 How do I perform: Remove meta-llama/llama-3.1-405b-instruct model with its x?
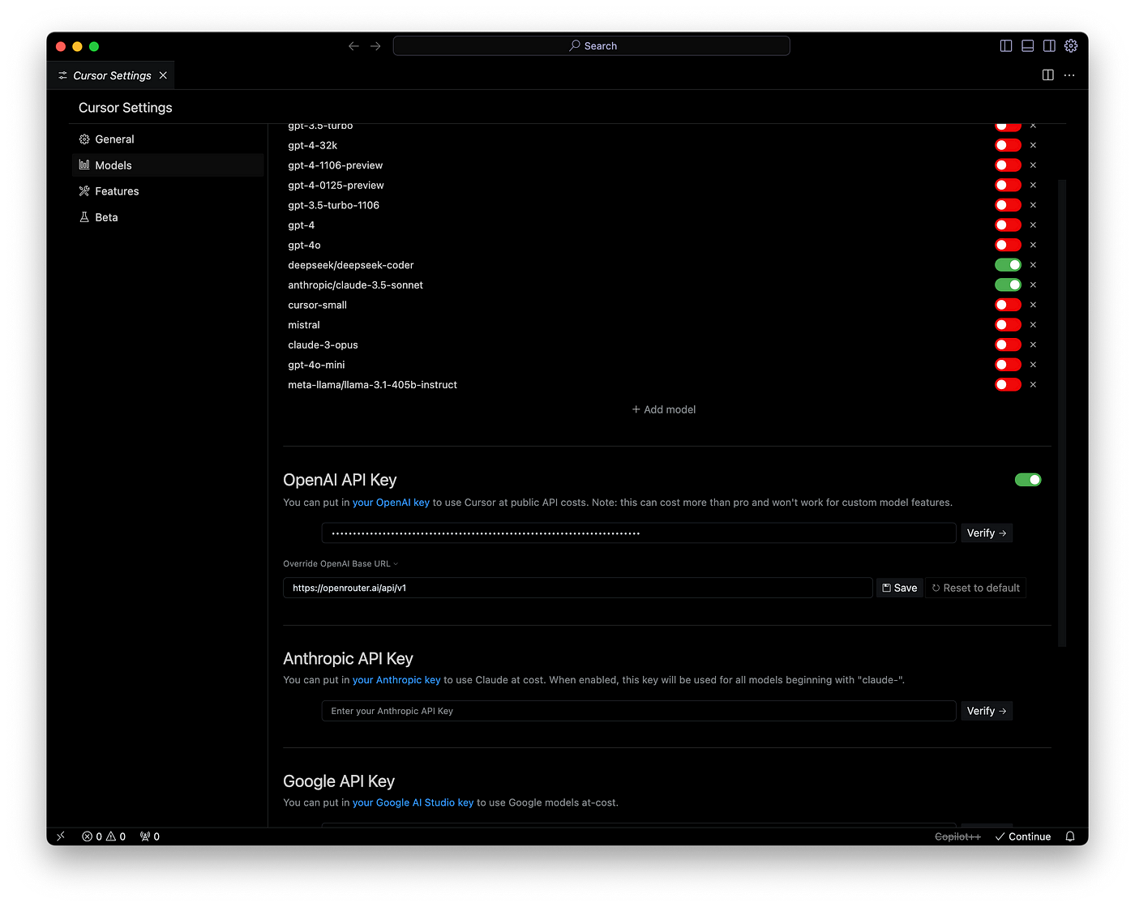pyautogui.click(x=1033, y=385)
